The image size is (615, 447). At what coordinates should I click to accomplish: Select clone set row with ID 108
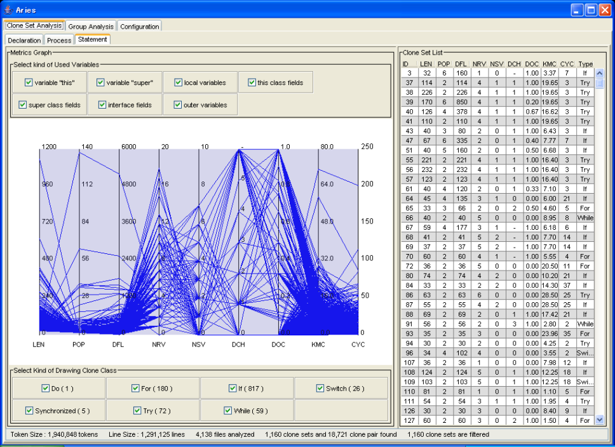pos(409,371)
